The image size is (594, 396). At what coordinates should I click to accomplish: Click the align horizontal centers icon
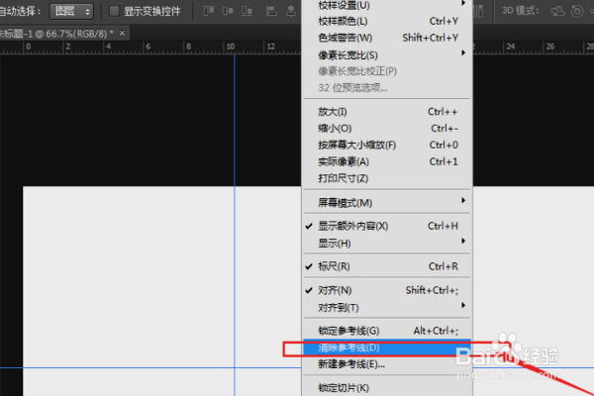[291, 11]
